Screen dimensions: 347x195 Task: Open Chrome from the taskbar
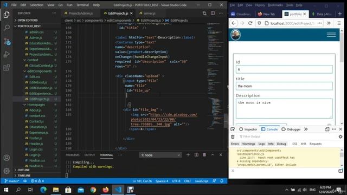[93, 190]
